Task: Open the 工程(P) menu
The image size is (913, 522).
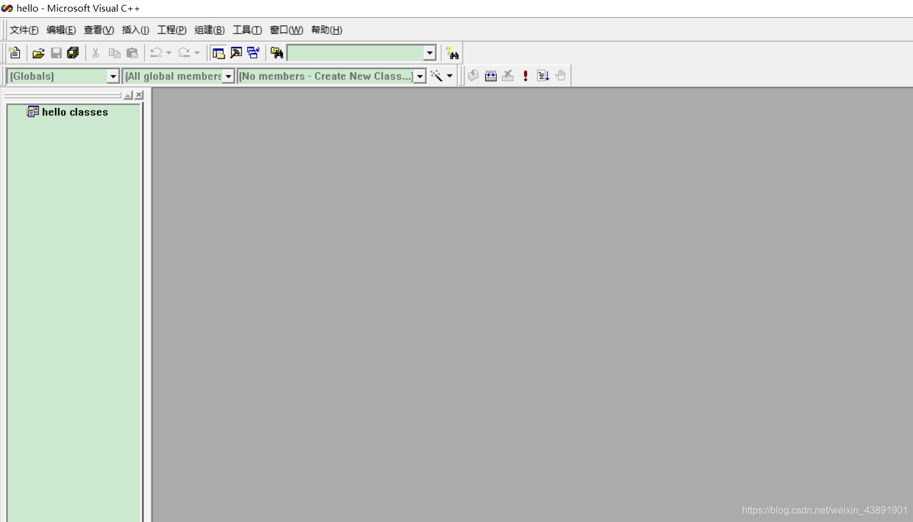Action: coord(172,30)
